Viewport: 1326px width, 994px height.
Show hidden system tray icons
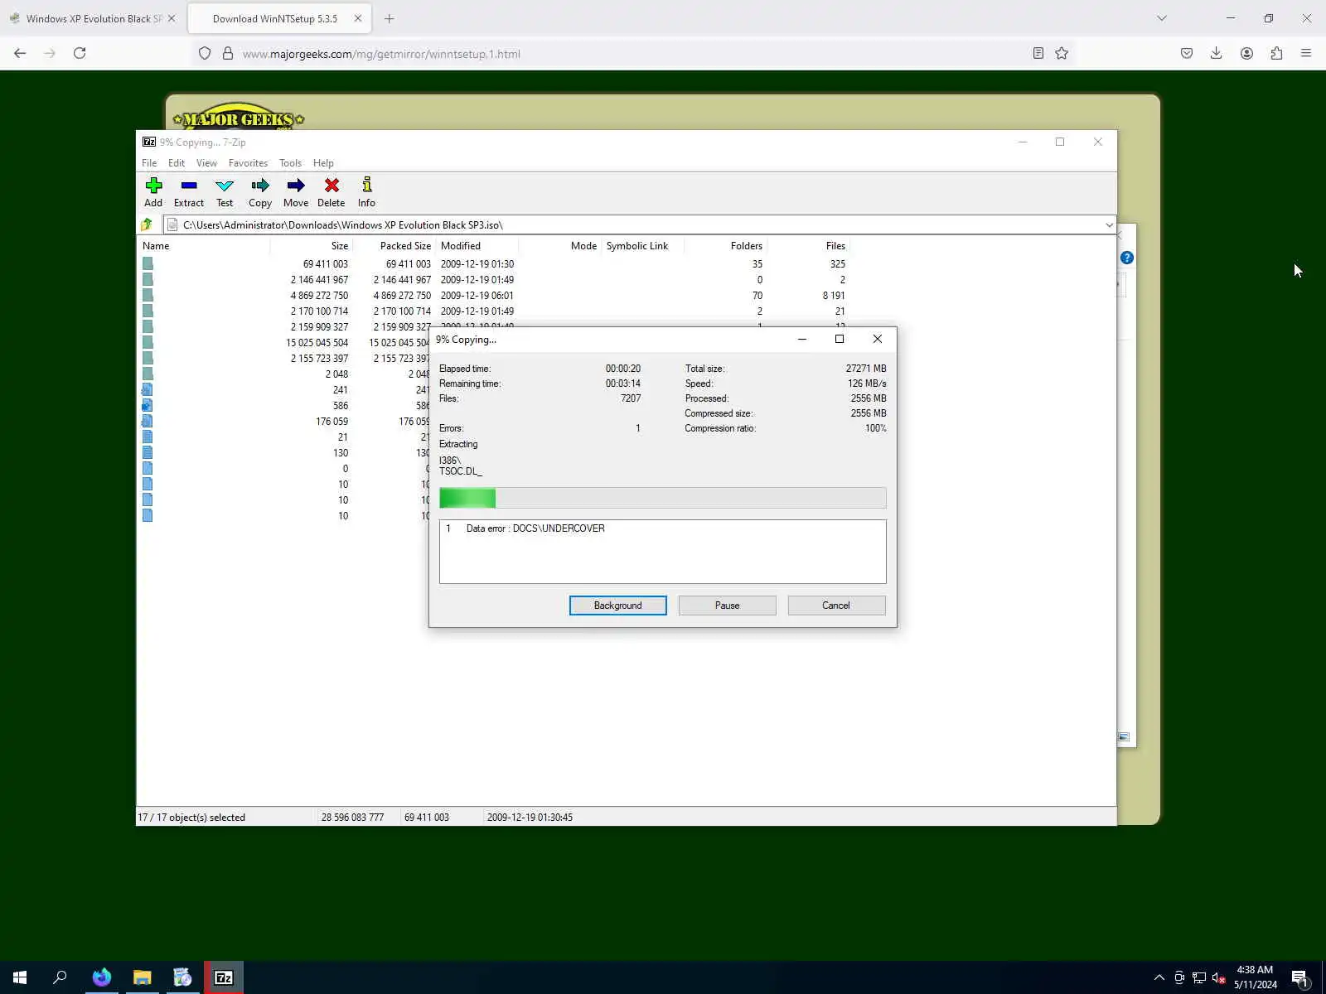pos(1159,977)
